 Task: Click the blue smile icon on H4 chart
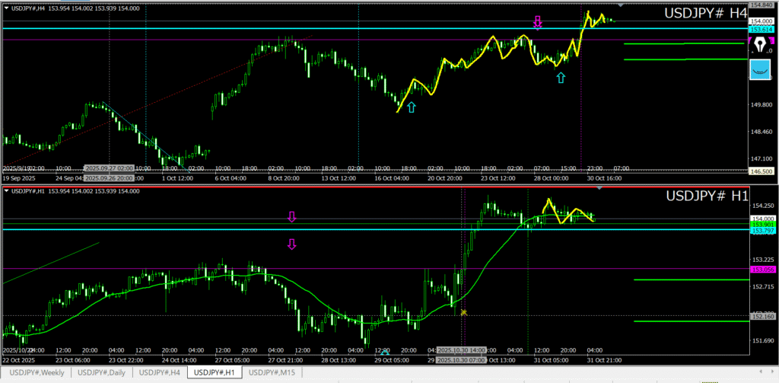pos(761,69)
